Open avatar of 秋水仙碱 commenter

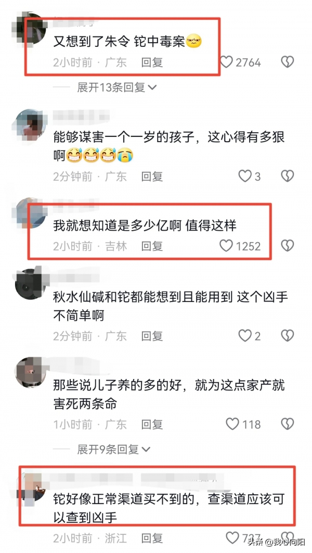click(29, 284)
